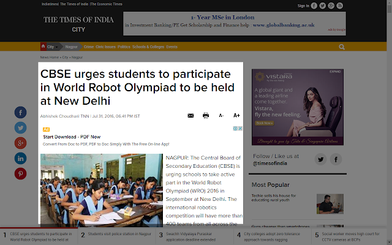Increase font size with A+ icon

click(236, 115)
